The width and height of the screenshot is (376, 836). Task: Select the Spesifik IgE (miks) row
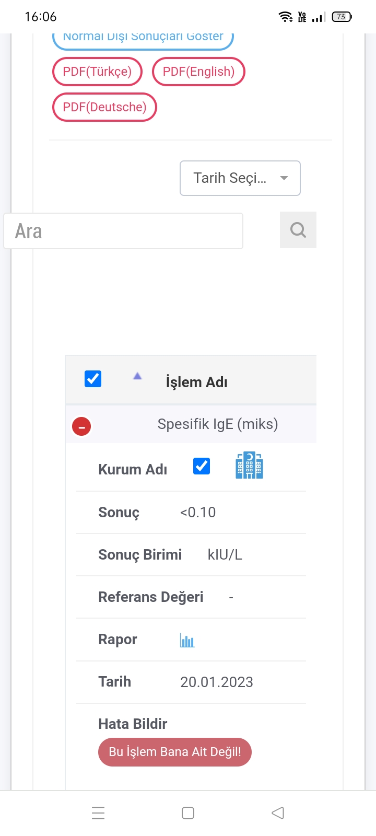pos(217,424)
